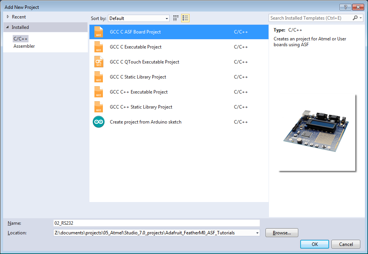This screenshot has height=254, width=368.
Task: Click the Arduino sketch project icon
Action: 99,122
